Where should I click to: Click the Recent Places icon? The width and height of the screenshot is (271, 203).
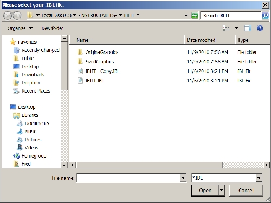[16, 91]
